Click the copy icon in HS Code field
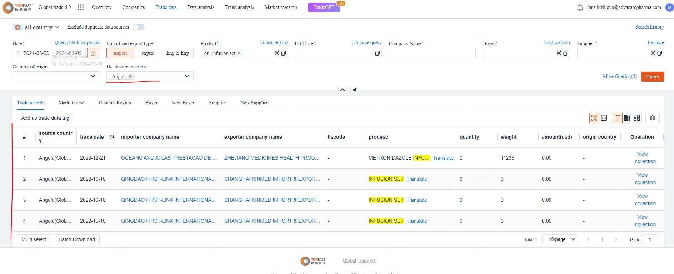The width and height of the screenshot is (674, 274). [377, 53]
